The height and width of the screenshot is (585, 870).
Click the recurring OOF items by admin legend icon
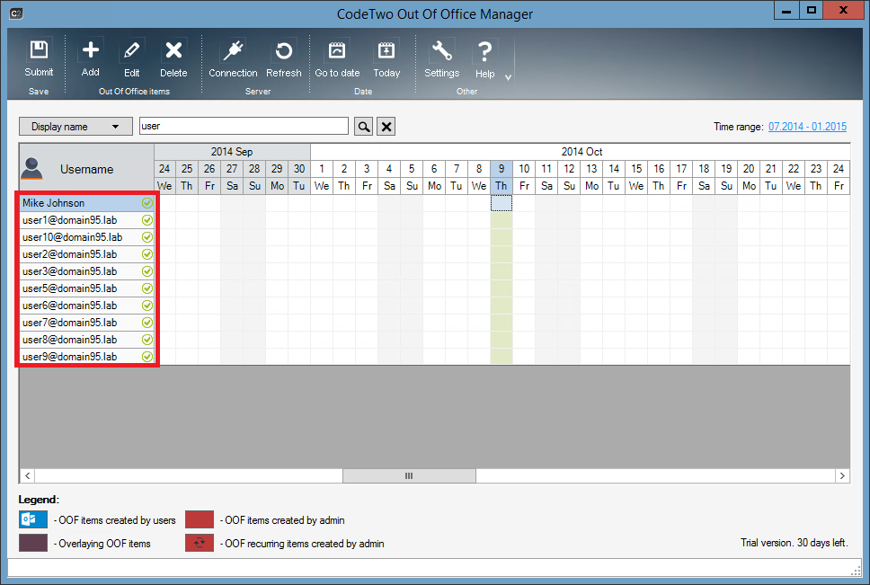(x=200, y=543)
